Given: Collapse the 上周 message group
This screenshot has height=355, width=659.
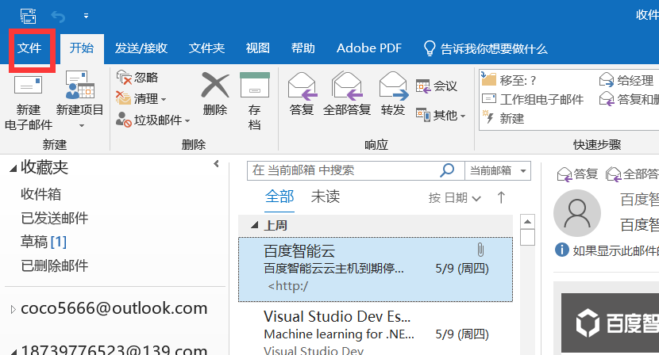Looking at the screenshot, I should click(x=254, y=225).
